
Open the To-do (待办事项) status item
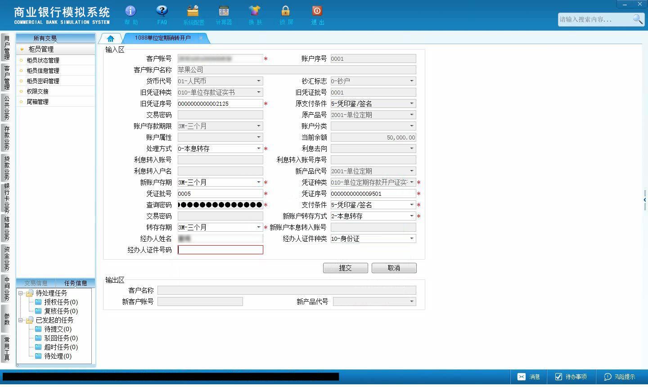click(571, 377)
